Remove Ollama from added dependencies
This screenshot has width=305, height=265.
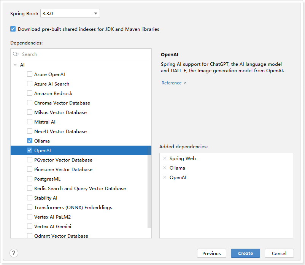tap(165, 168)
